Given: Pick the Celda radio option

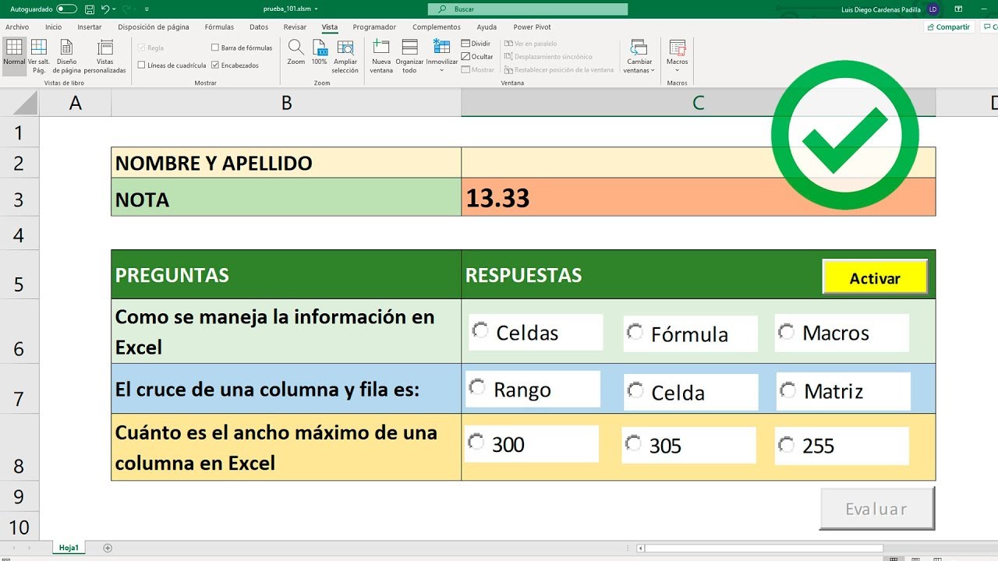Looking at the screenshot, I should (x=635, y=390).
